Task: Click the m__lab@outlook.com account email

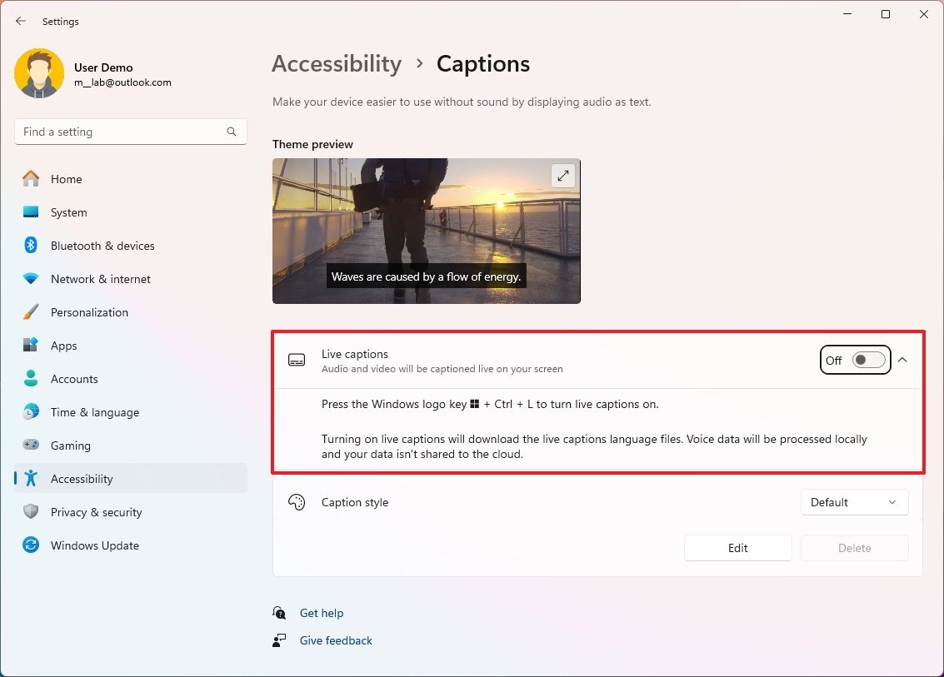Action: point(122,82)
